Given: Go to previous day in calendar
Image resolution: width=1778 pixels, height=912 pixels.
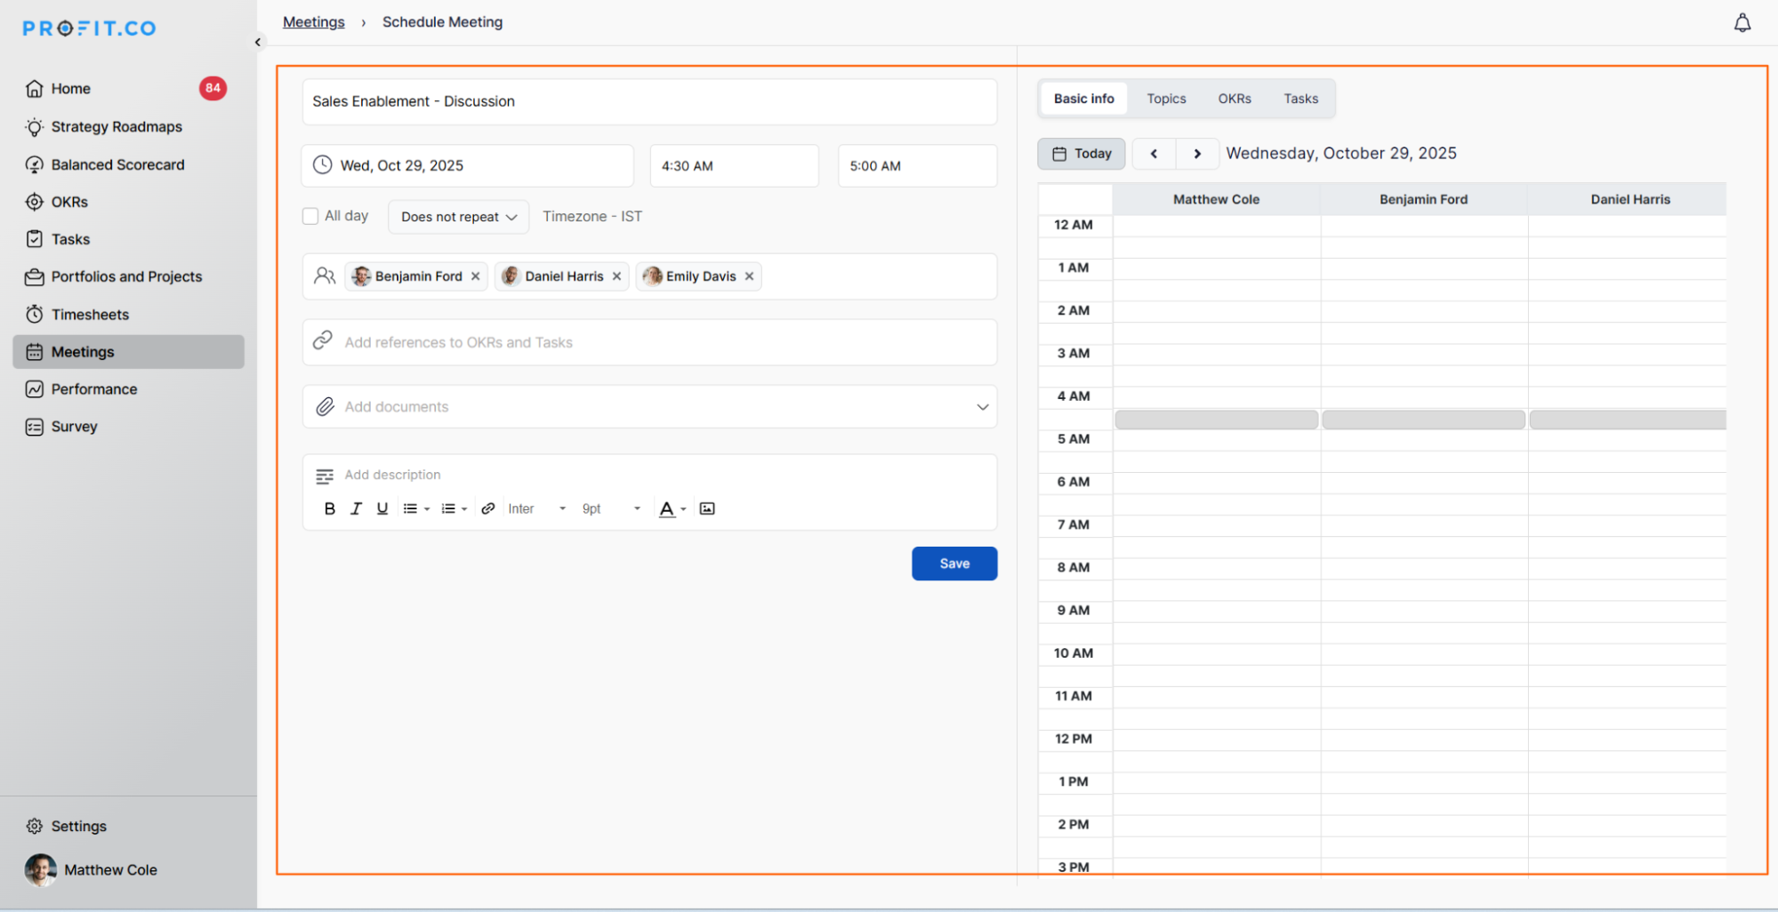Looking at the screenshot, I should tap(1154, 154).
